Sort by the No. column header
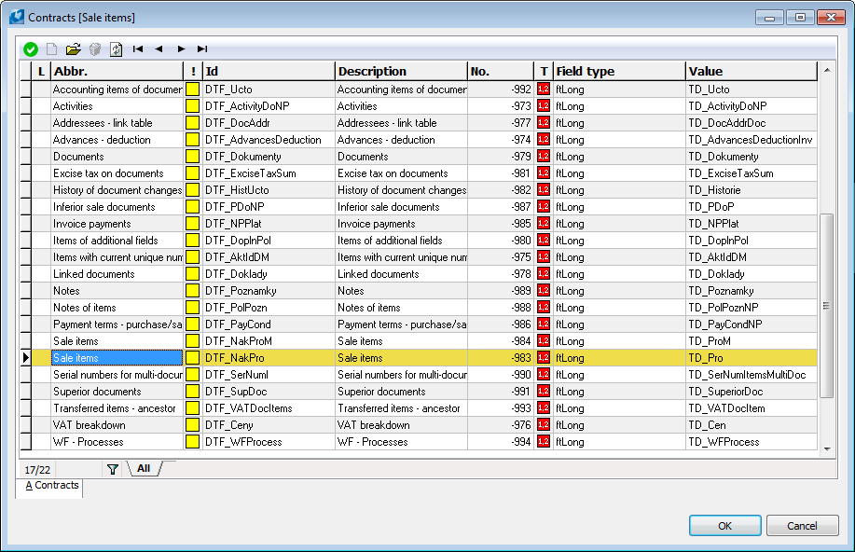The image size is (855, 552). 501,72
